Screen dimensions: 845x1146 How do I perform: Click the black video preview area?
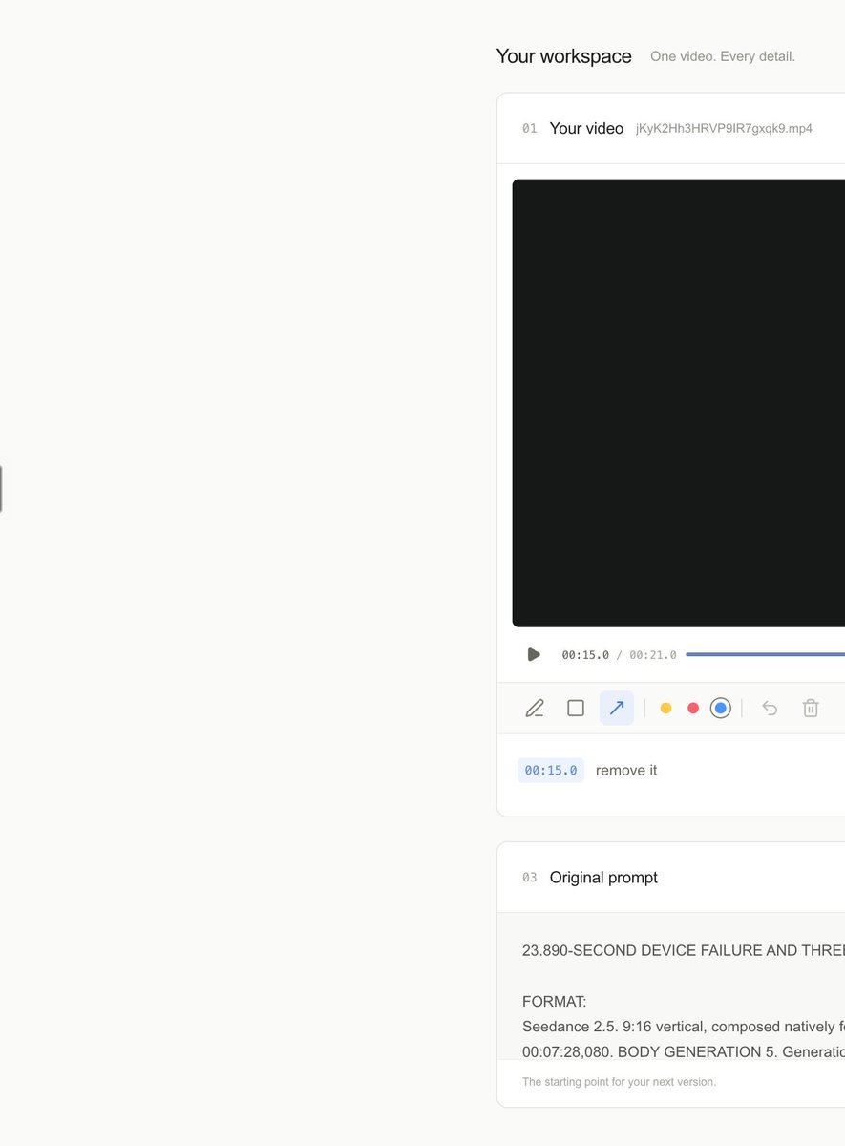[x=679, y=403]
